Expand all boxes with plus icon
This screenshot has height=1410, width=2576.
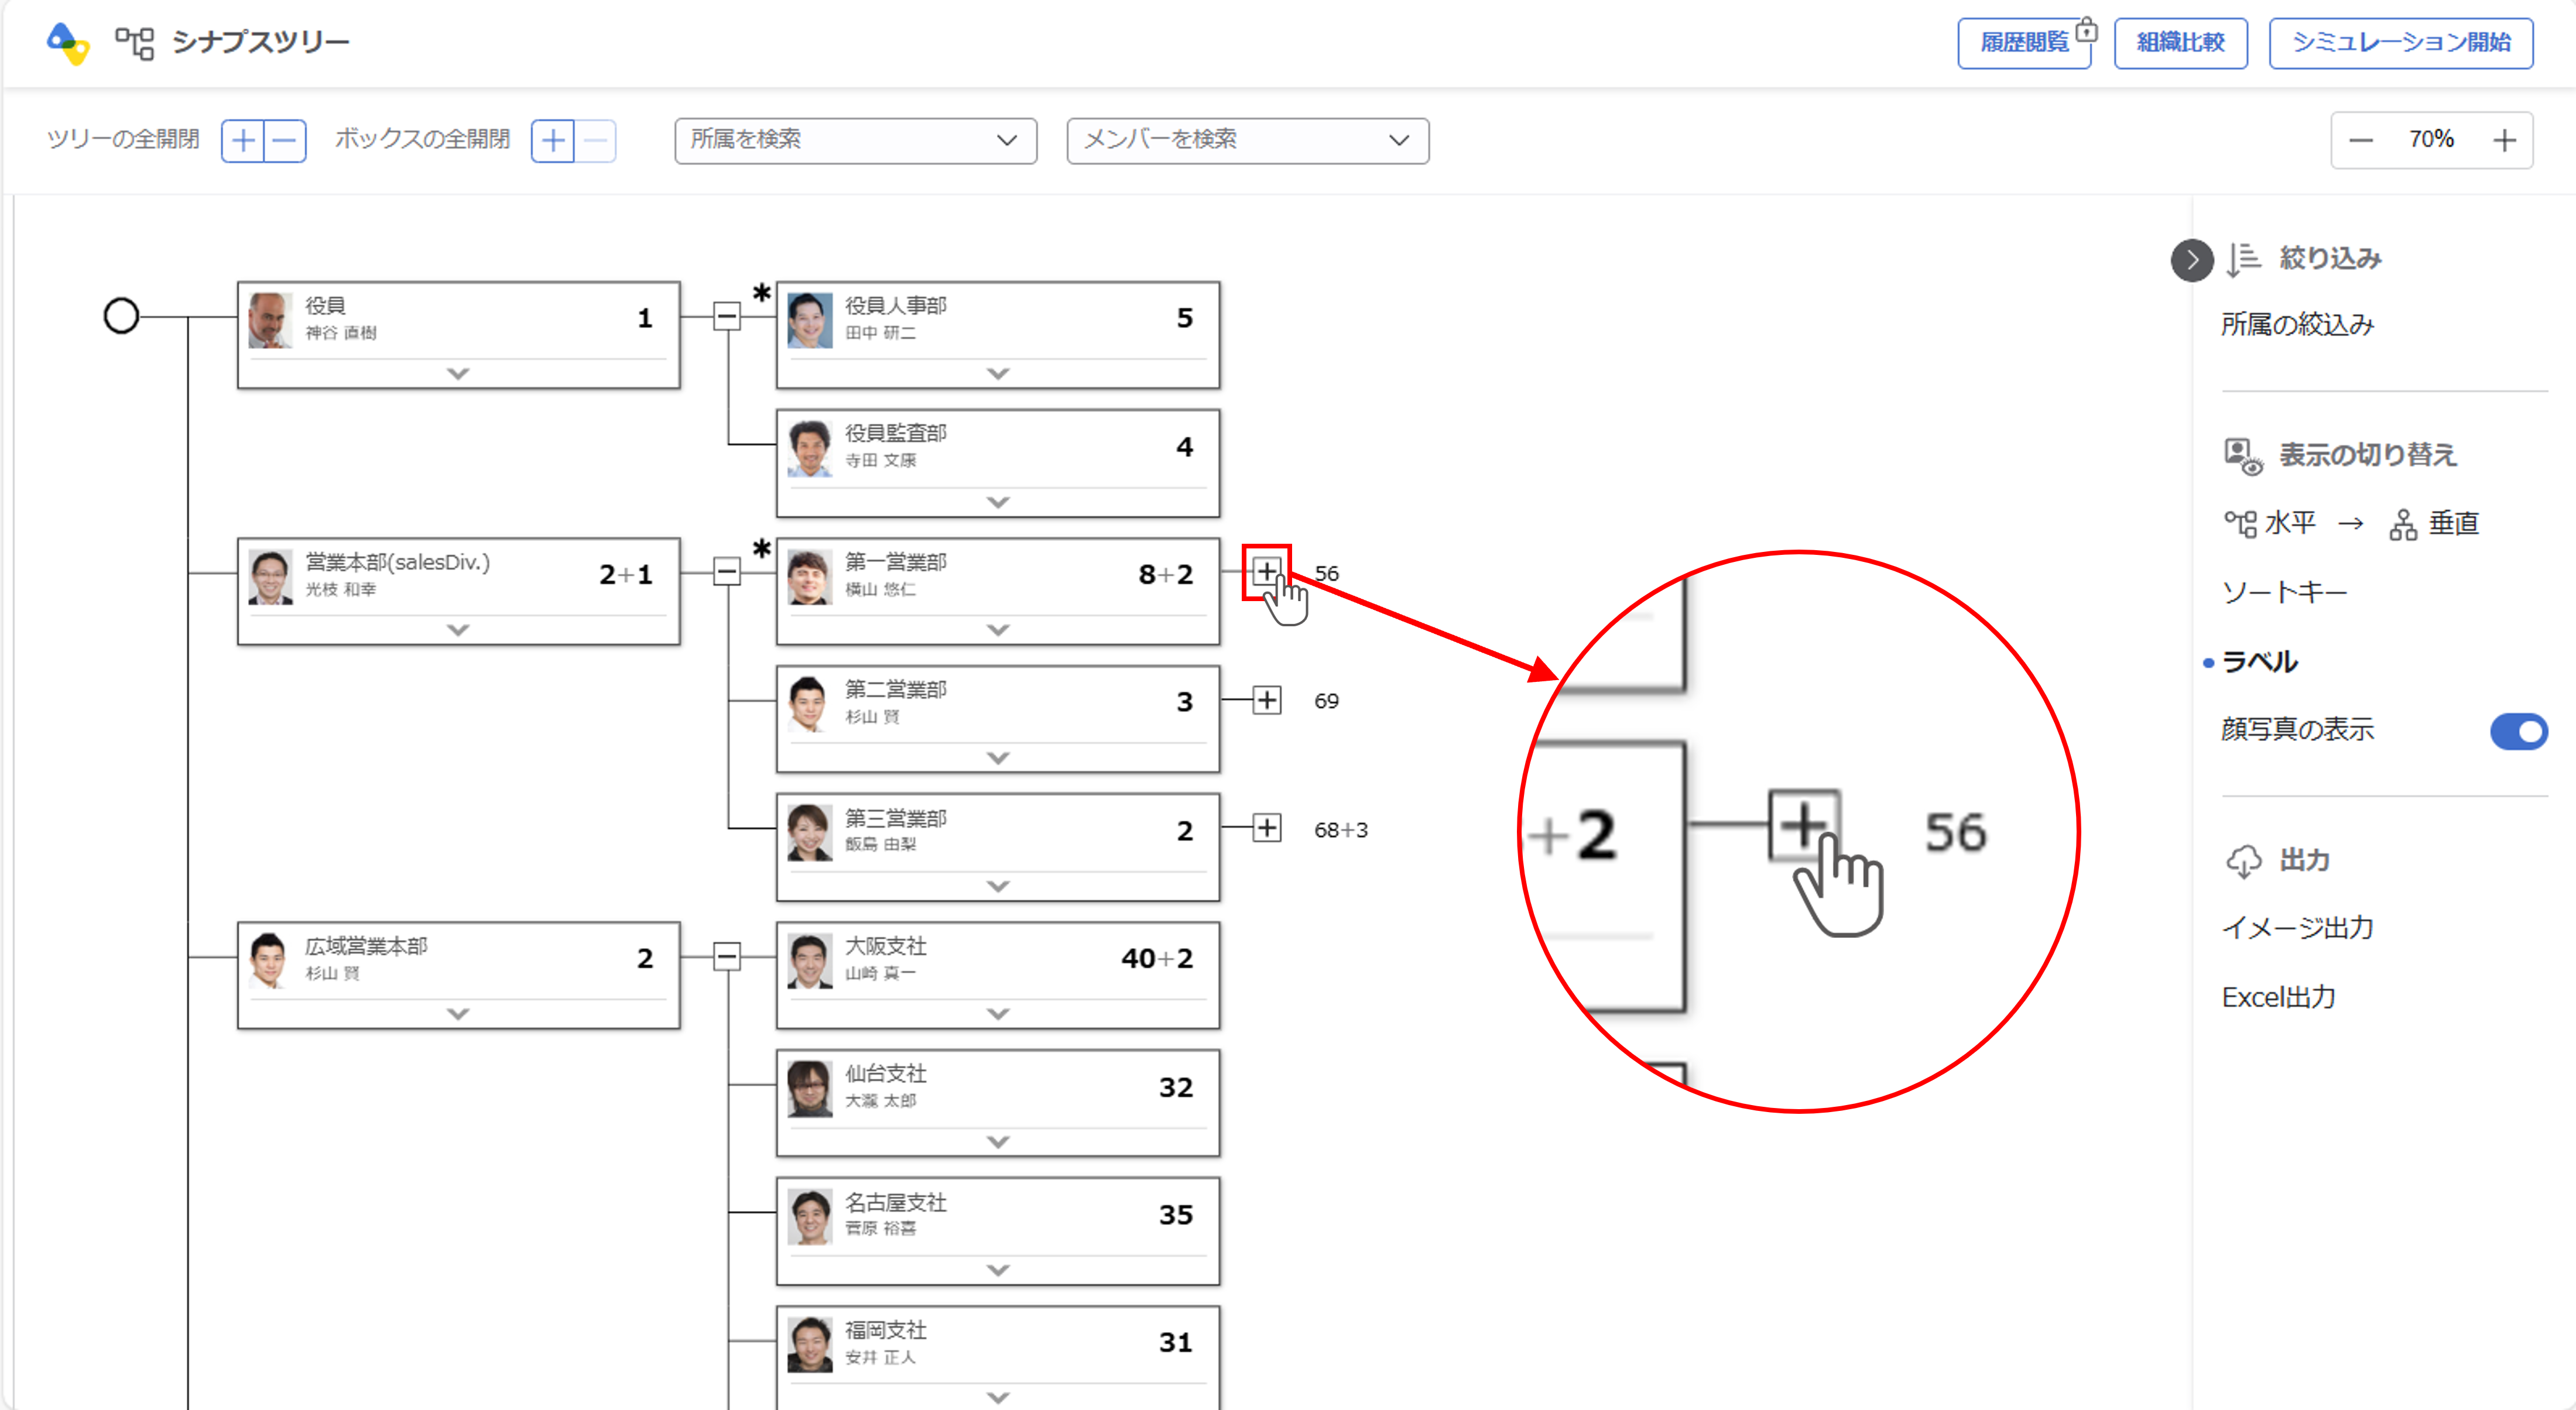coord(553,140)
